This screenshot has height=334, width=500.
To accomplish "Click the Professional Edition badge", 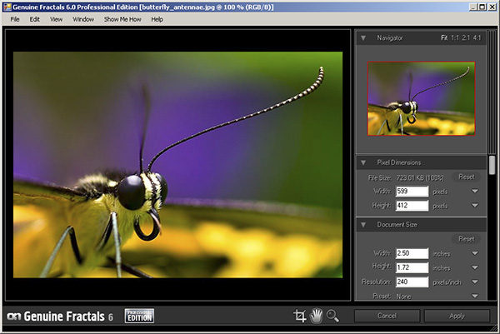I will (x=140, y=316).
